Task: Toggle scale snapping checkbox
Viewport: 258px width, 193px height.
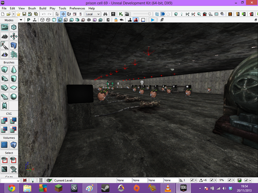Action: (x=229, y=180)
